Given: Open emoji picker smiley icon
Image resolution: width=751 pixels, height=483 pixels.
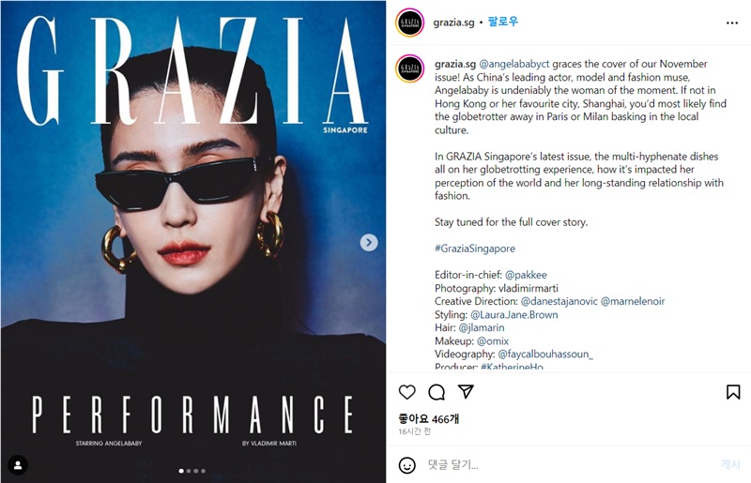Looking at the screenshot, I should point(407,465).
